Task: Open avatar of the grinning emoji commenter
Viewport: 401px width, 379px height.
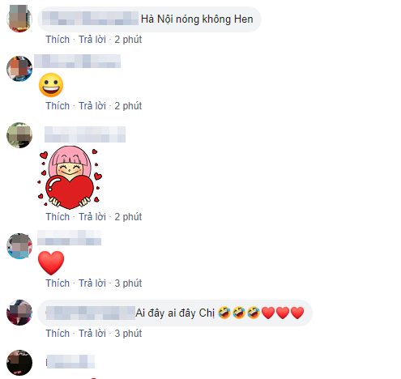Action: coord(19,69)
